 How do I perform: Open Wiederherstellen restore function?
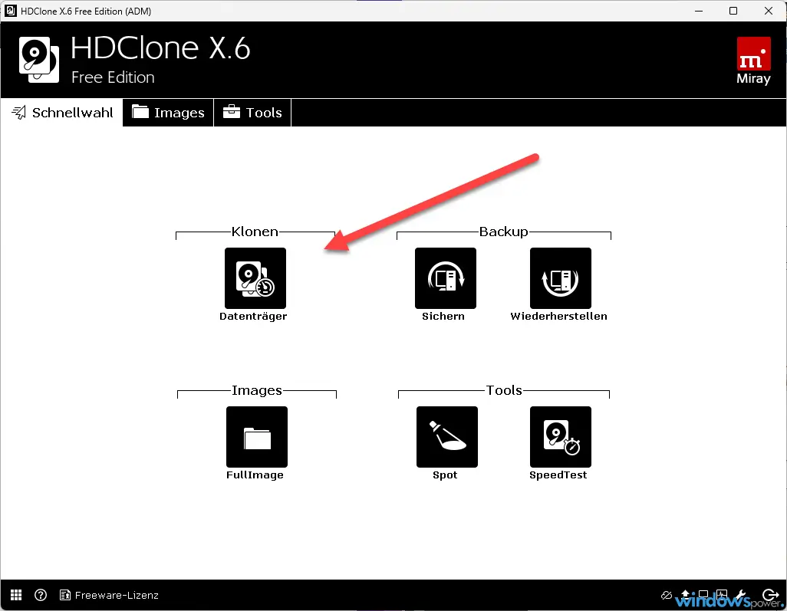(x=560, y=278)
